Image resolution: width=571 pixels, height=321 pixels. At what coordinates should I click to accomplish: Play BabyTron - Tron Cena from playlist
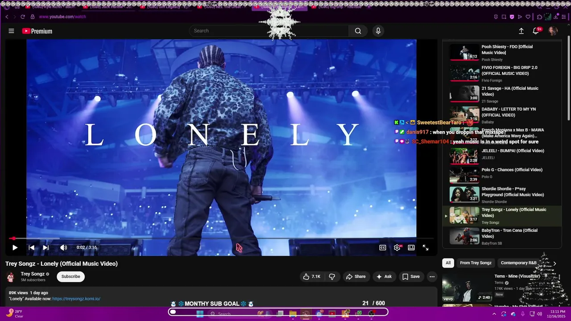click(502, 237)
